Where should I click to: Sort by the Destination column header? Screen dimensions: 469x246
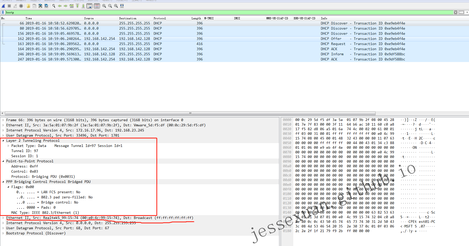pyautogui.click(x=135, y=18)
